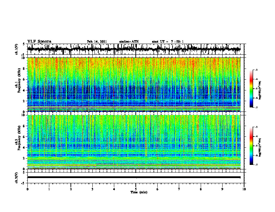Click the ch.1 spectrogram "8" kHz tick label
275x212 pixels.
(24, 69)
